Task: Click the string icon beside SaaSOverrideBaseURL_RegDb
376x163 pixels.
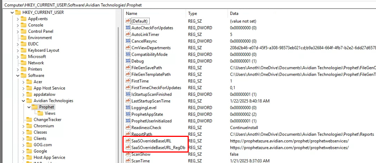Action: (128, 147)
